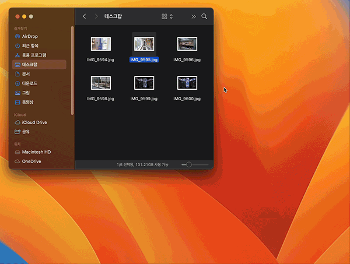
Task: Select the IMG_9599.jpg thumbnail
Action: point(144,83)
